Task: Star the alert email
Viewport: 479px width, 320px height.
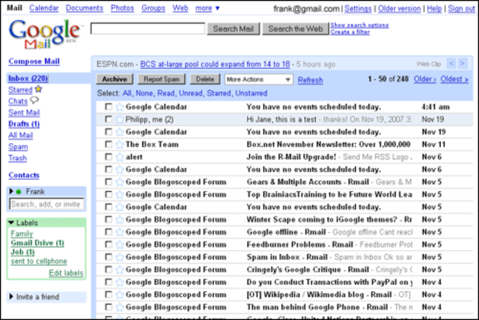Action: point(120,157)
